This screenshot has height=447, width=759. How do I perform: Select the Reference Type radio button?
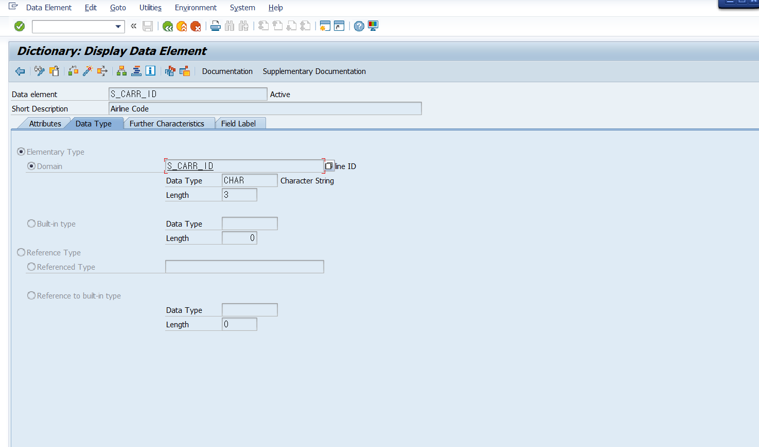[21, 252]
